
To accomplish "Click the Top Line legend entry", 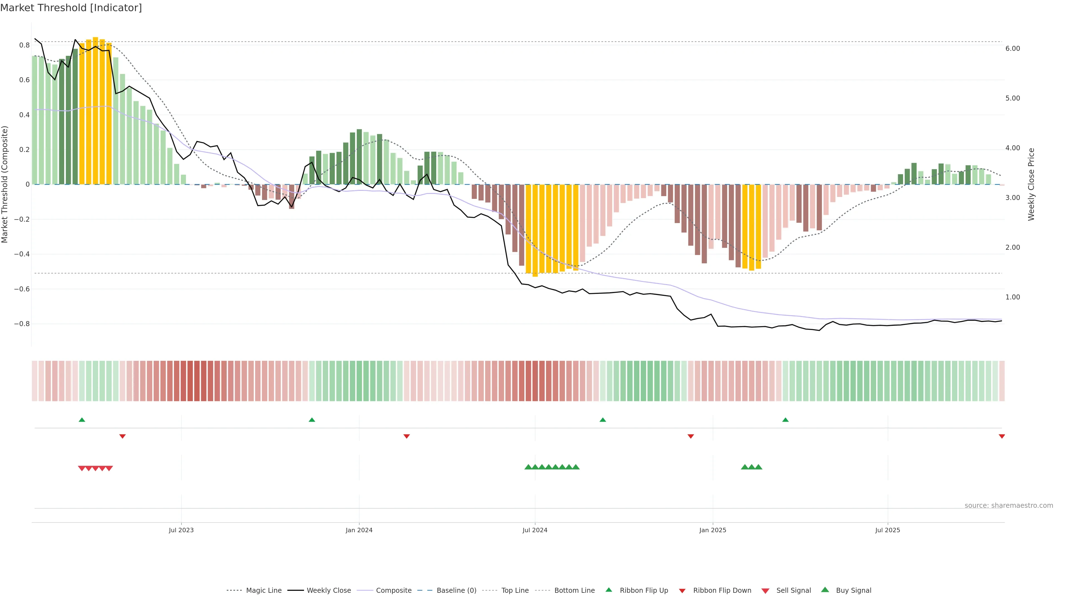I will pos(514,591).
